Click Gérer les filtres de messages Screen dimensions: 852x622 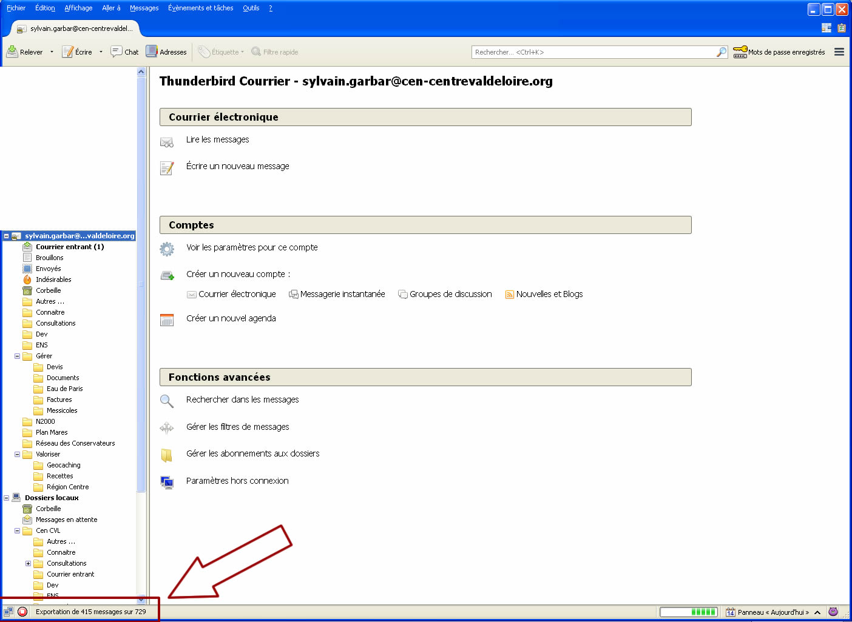click(x=237, y=427)
